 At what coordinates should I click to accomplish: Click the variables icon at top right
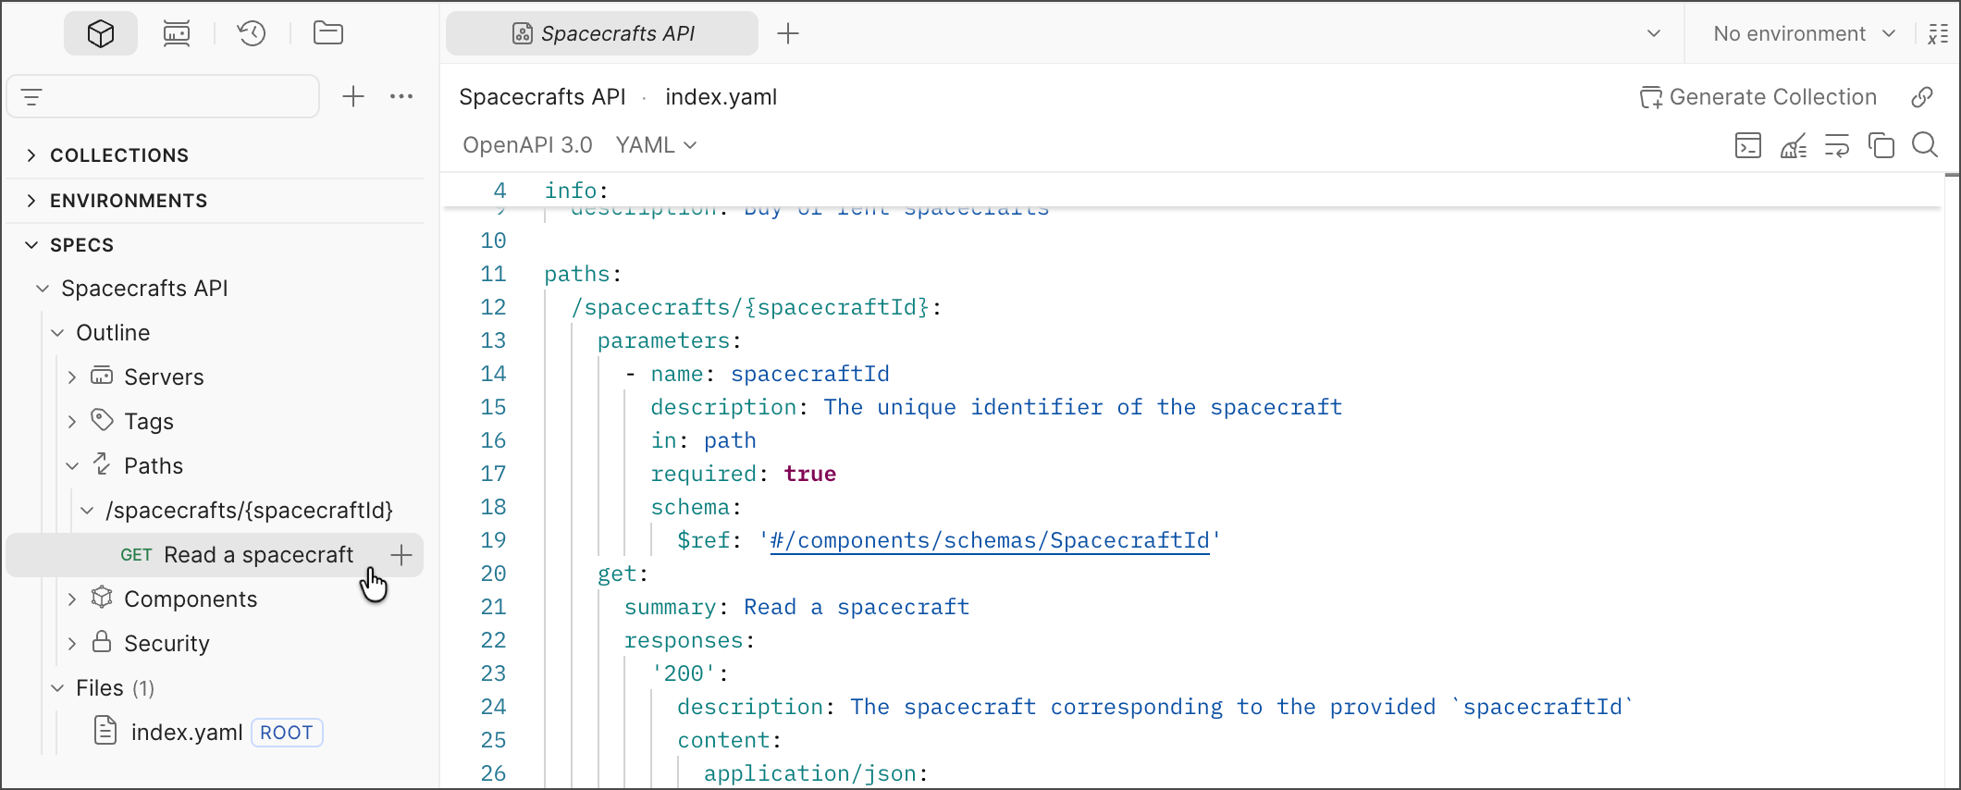click(1938, 34)
